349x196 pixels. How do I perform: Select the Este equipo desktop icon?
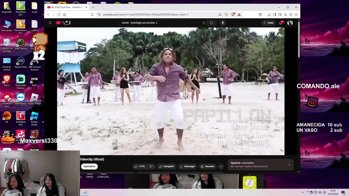point(7,26)
